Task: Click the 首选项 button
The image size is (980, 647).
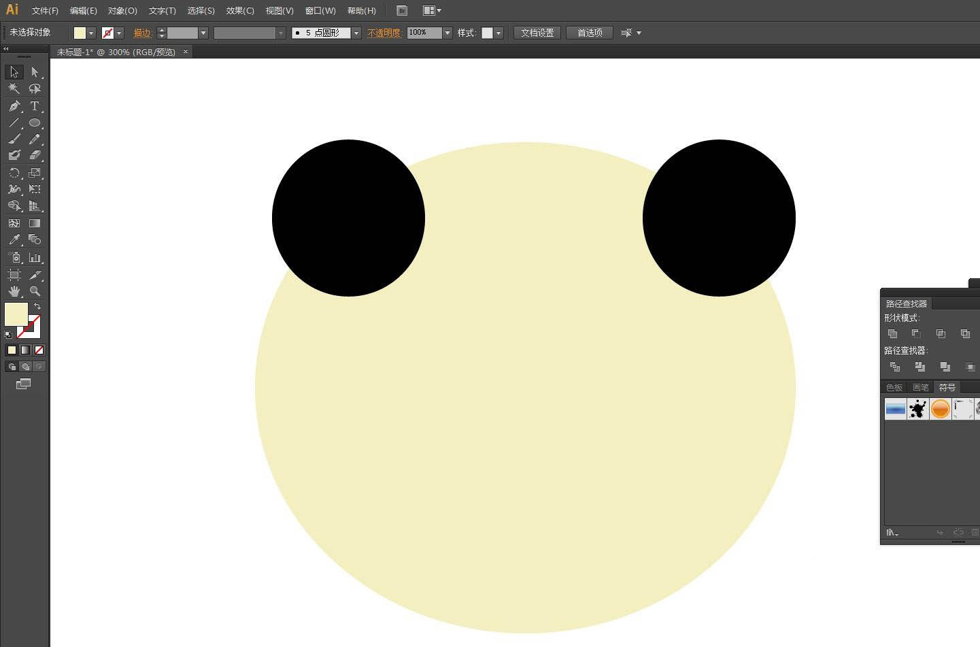Action: tap(590, 33)
